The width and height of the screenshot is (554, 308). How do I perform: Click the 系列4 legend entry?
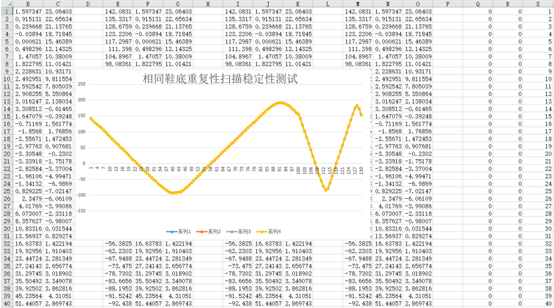tap(268, 231)
